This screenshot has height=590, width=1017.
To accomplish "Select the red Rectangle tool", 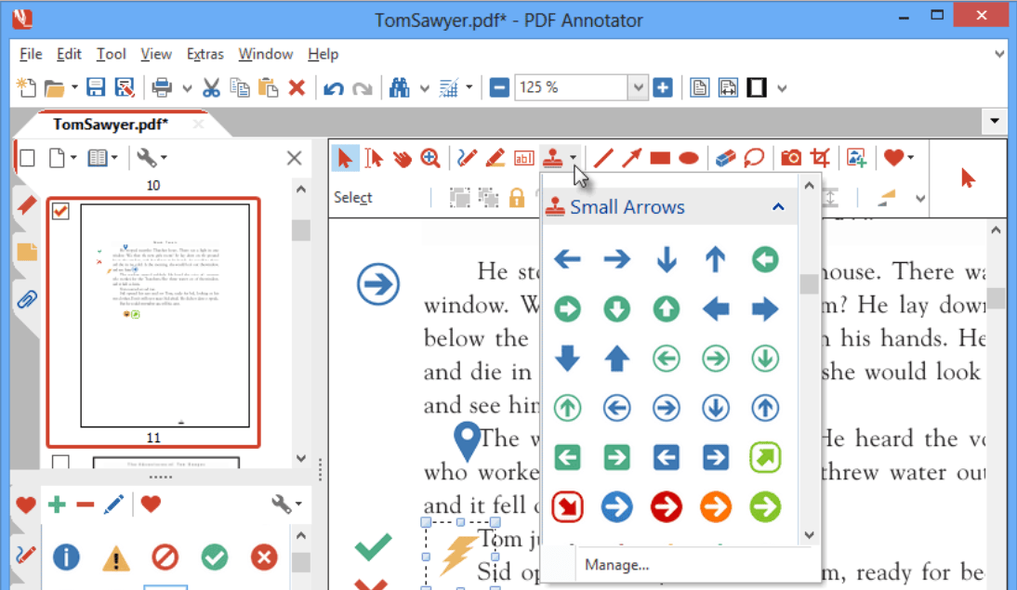I will [x=660, y=158].
